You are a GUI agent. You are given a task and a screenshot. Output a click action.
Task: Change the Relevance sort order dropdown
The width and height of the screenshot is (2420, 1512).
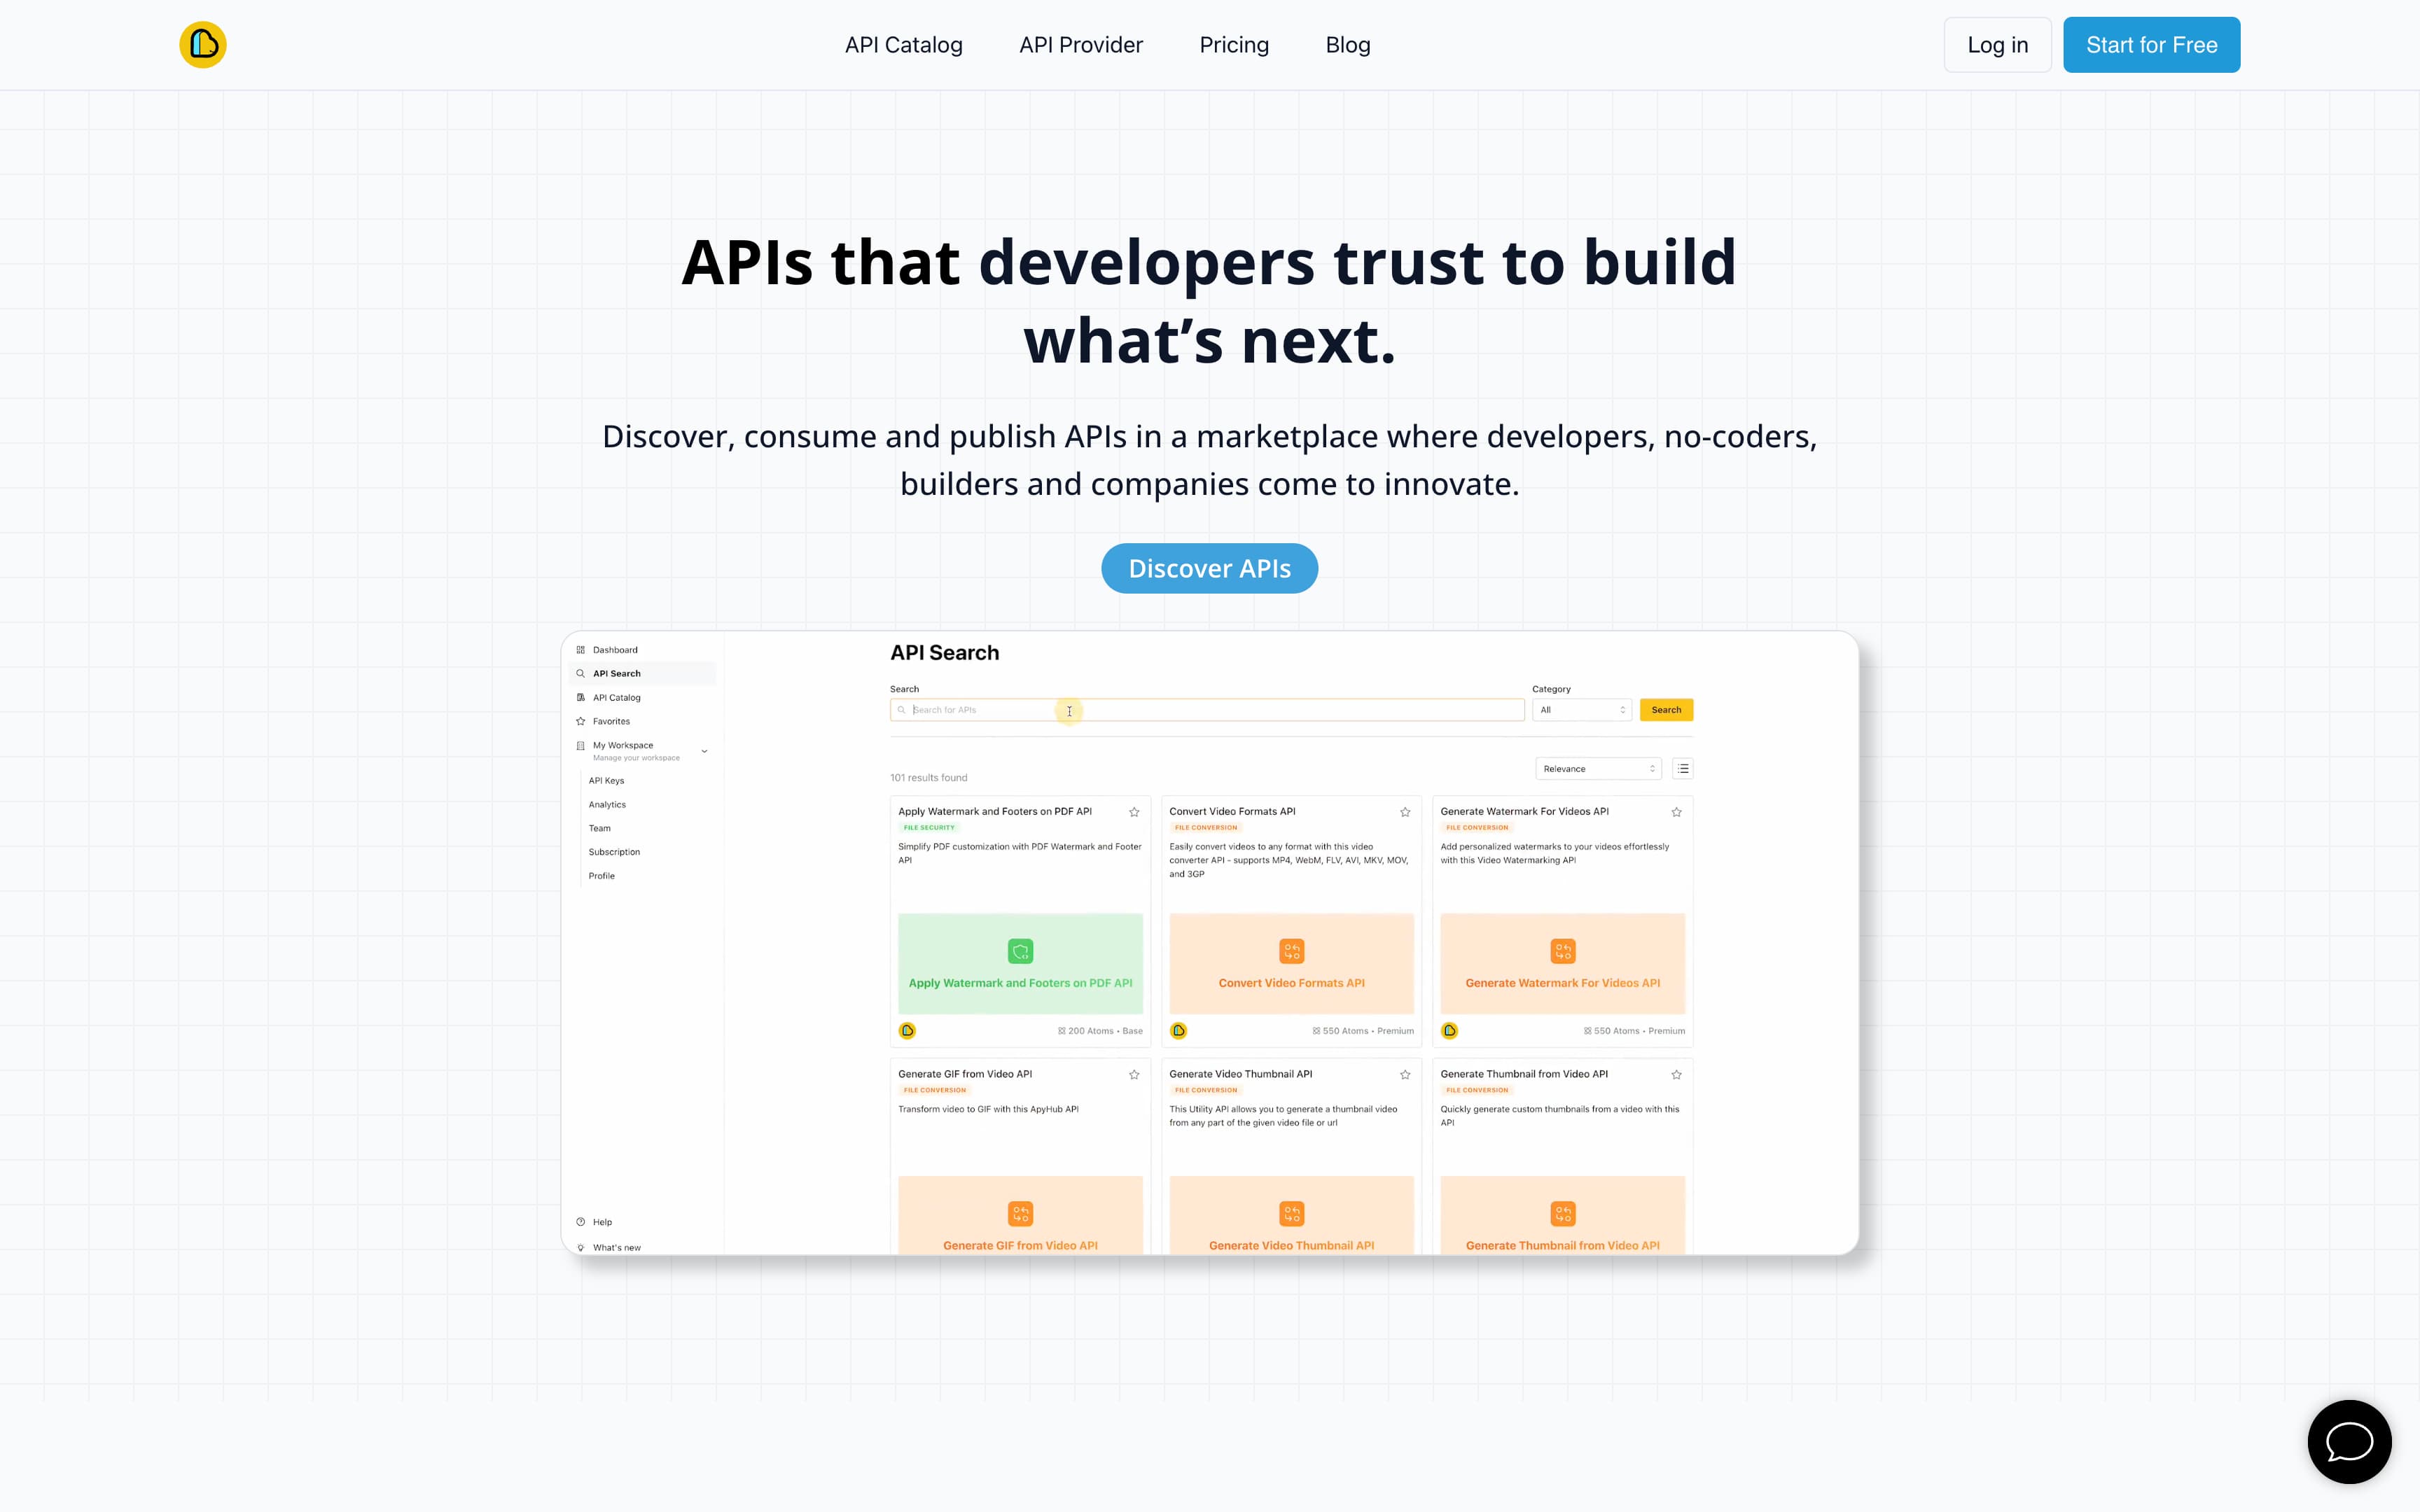tap(1597, 768)
